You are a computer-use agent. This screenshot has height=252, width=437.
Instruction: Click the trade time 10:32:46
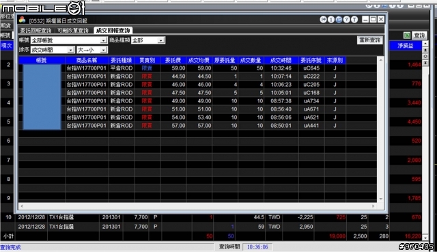click(x=281, y=68)
